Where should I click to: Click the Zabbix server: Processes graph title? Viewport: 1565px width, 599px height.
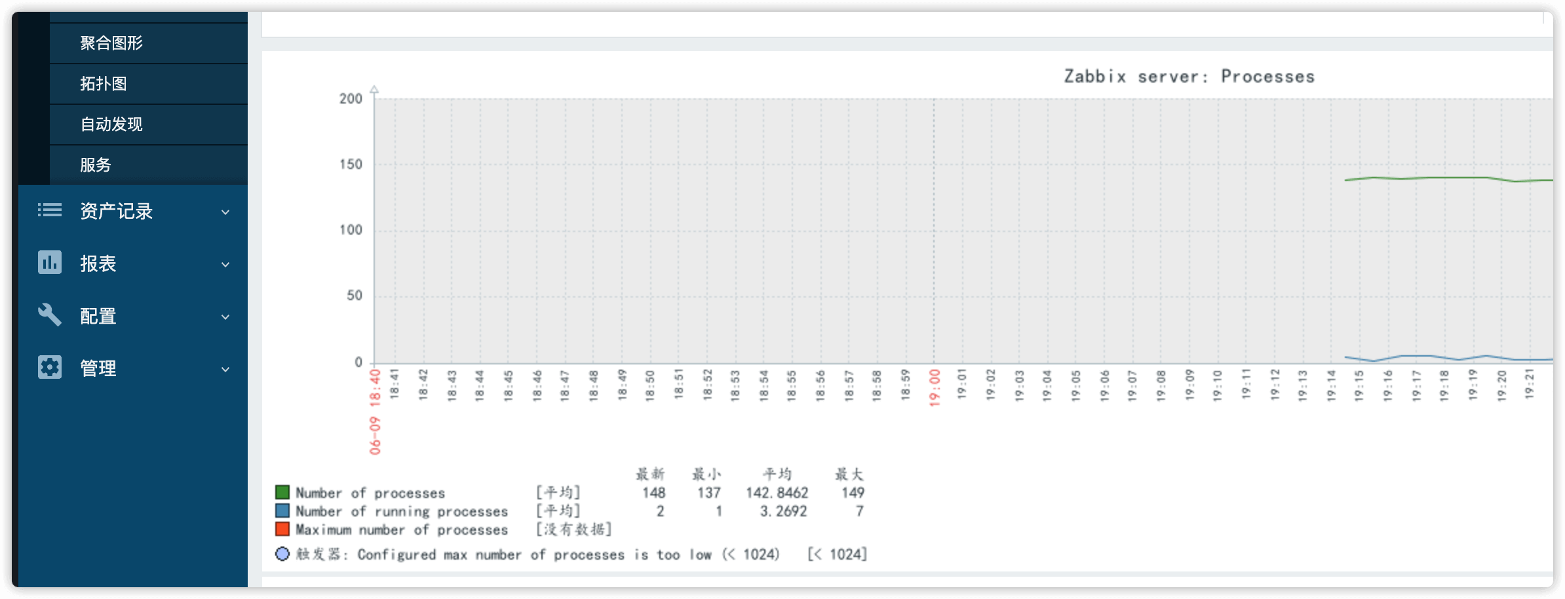click(1189, 77)
